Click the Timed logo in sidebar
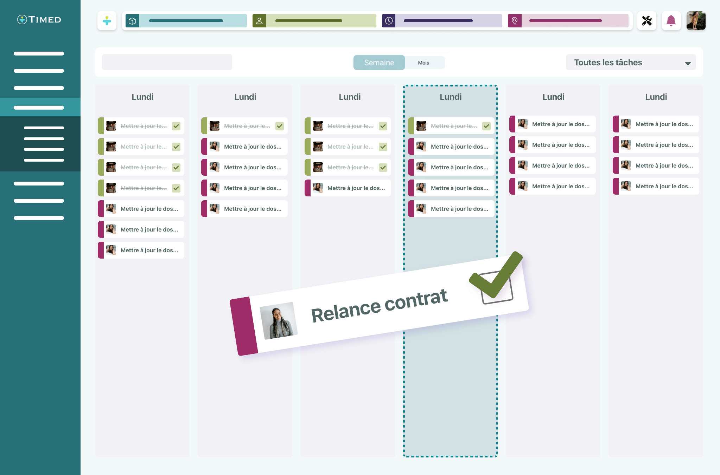720x475 pixels. (x=39, y=20)
